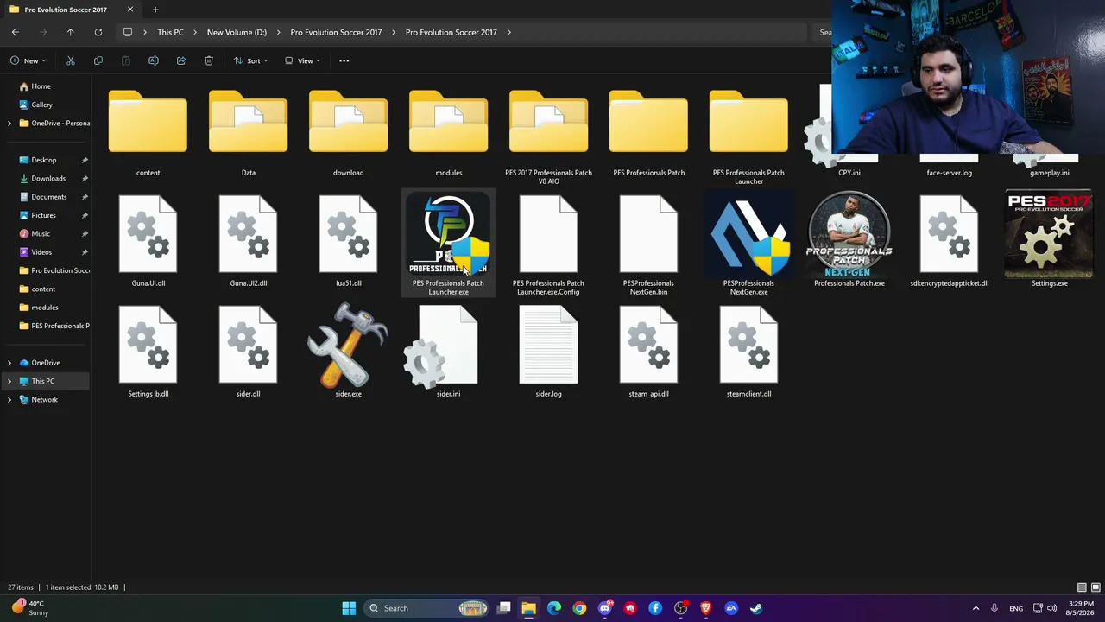Select the Guna.UI.dll file

coord(148,240)
